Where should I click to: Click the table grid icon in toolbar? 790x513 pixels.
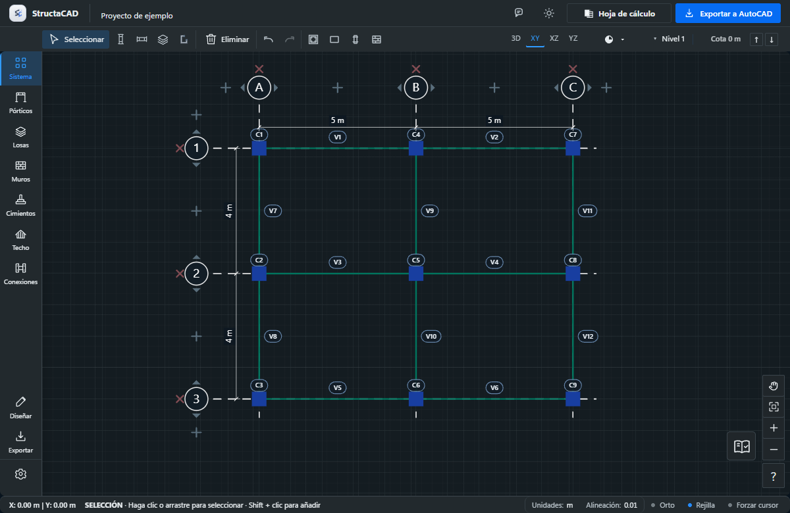377,39
